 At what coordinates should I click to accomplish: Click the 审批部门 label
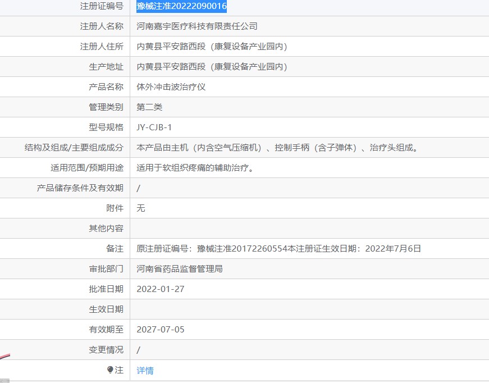coord(106,269)
